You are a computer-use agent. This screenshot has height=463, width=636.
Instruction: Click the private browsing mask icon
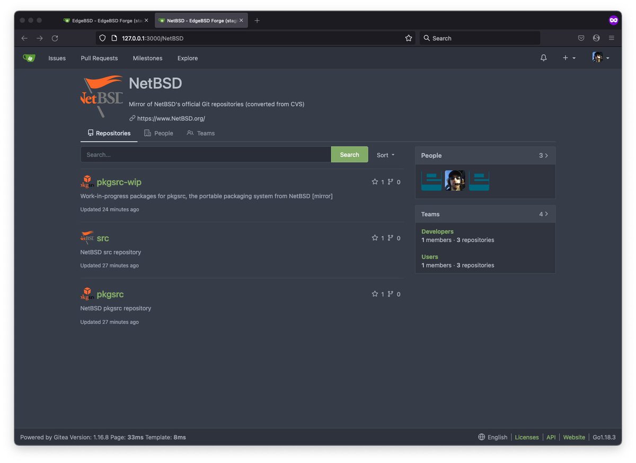click(x=613, y=21)
